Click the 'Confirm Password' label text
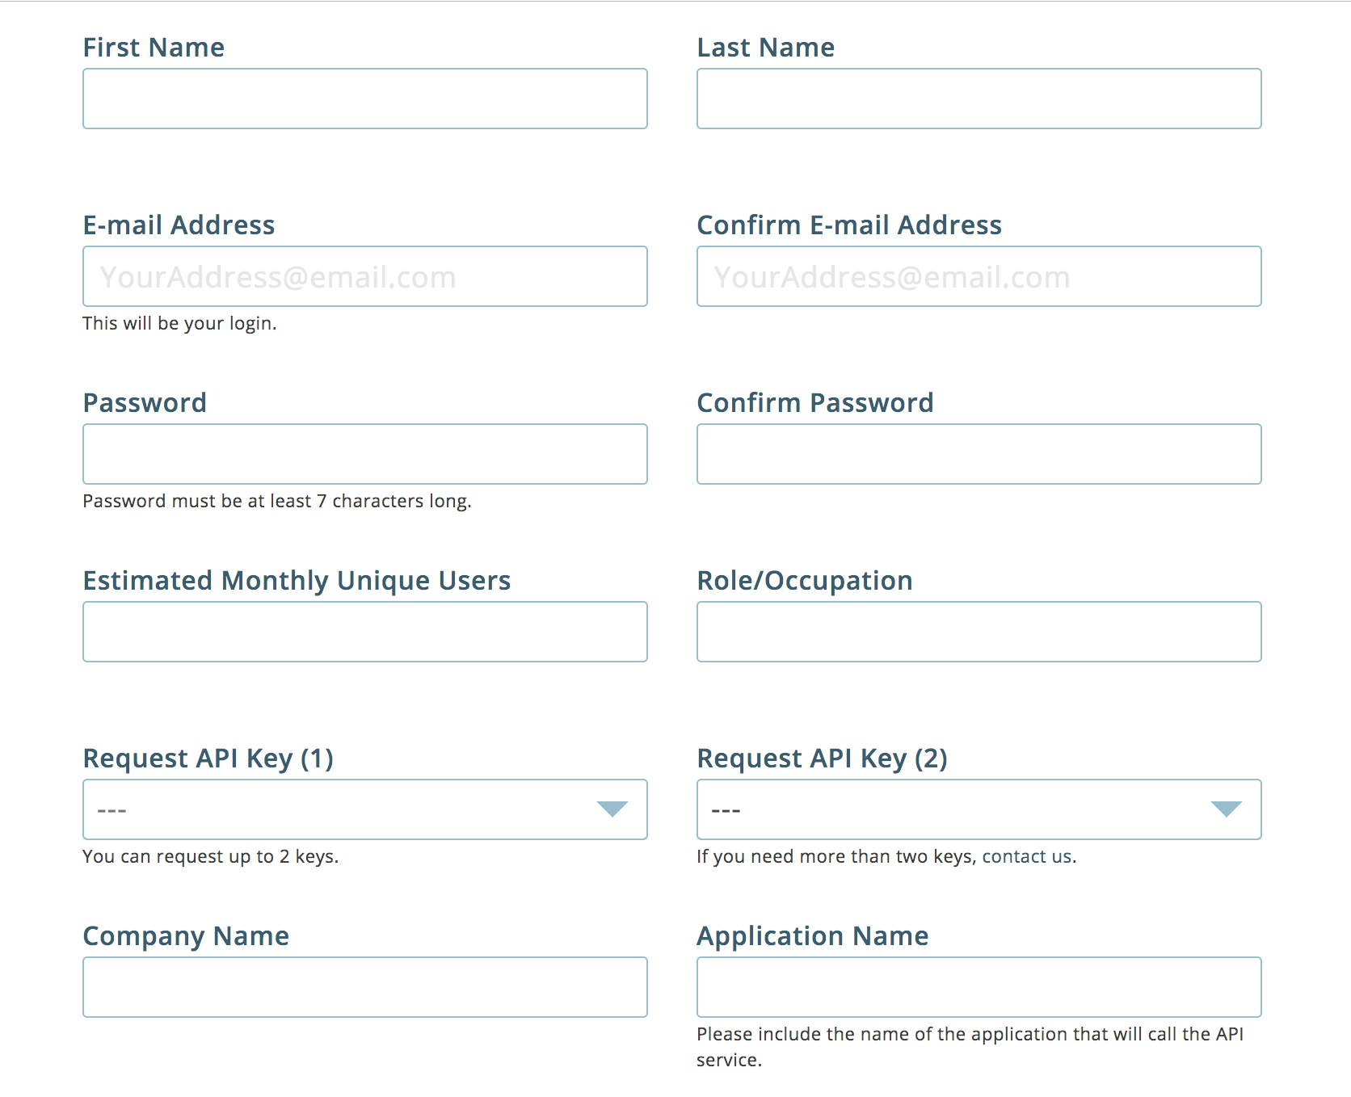The width and height of the screenshot is (1351, 1097). 815,403
